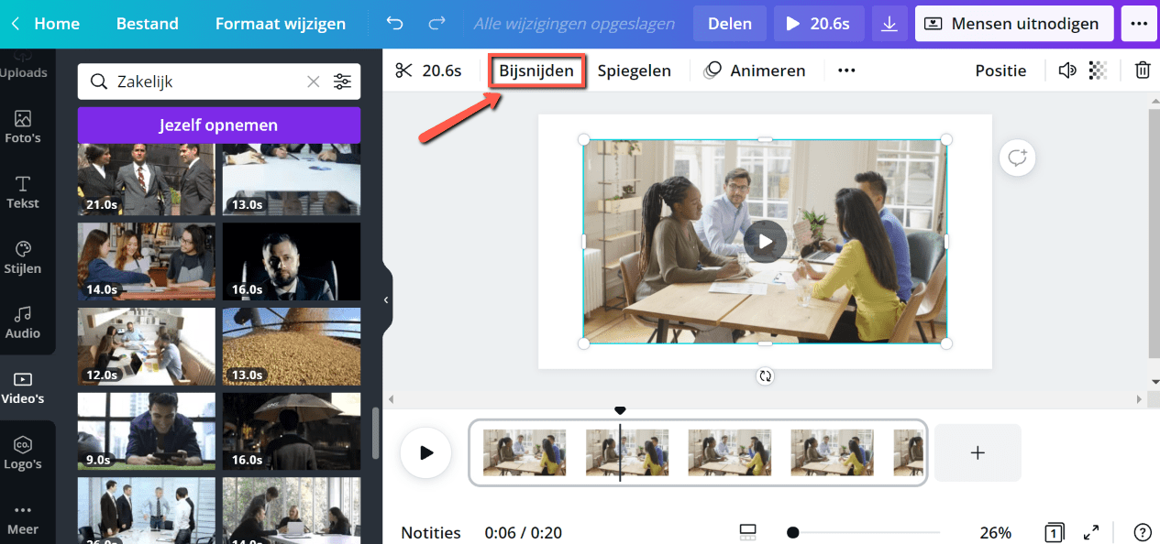Open search filter options icon
Viewport: 1160px width, 544px height.
point(342,82)
